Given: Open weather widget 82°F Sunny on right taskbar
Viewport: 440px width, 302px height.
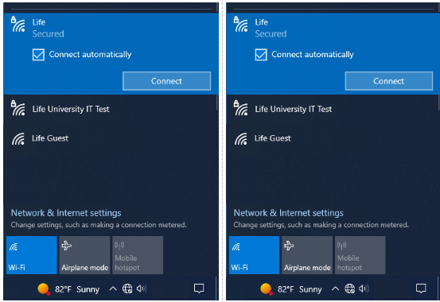Looking at the screenshot, I should pyautogui.click(x=291, y=288).
